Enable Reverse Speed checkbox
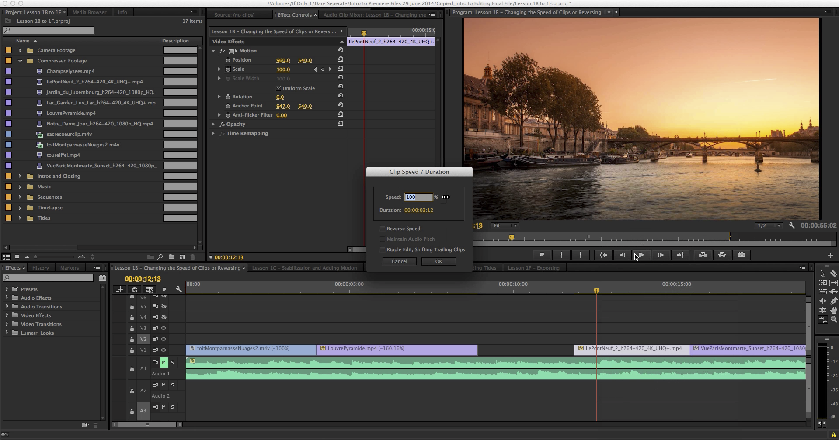This screenshot has height=440, width=839. 383,229
